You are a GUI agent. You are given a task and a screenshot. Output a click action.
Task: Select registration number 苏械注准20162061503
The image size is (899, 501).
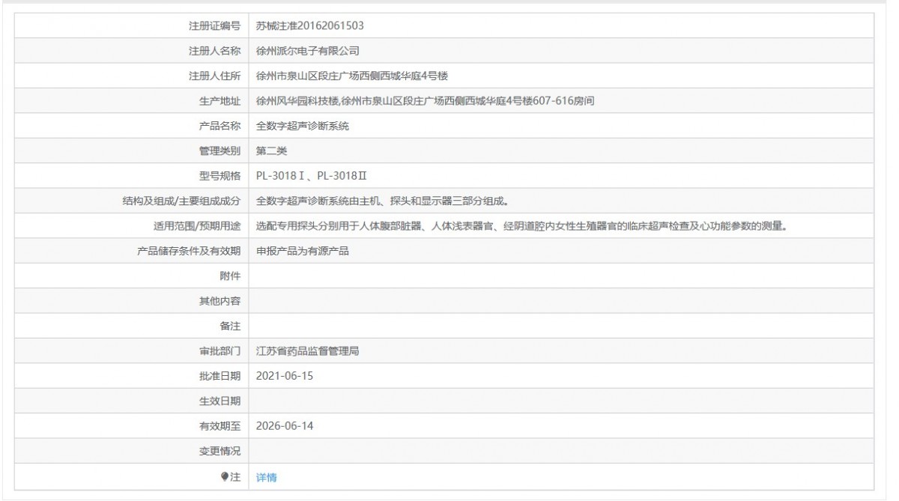[x=310, y=25]
